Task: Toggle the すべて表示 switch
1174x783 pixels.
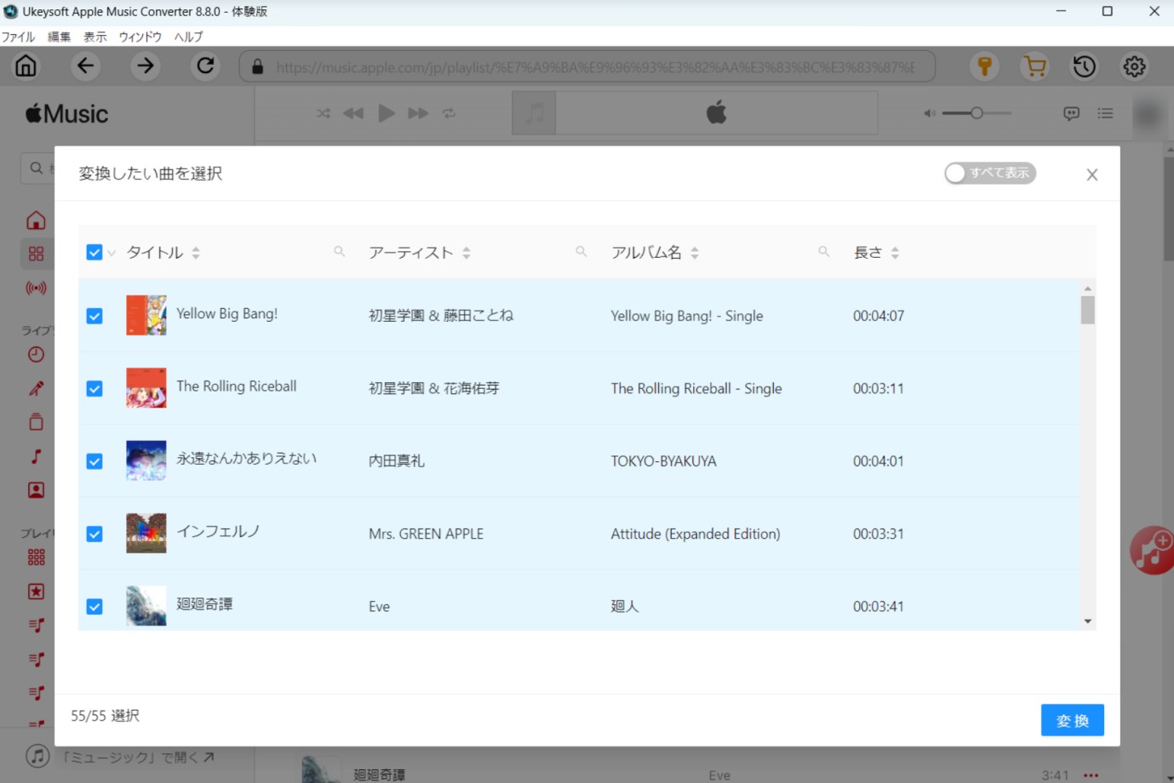Action: click(x=990, y=173)
